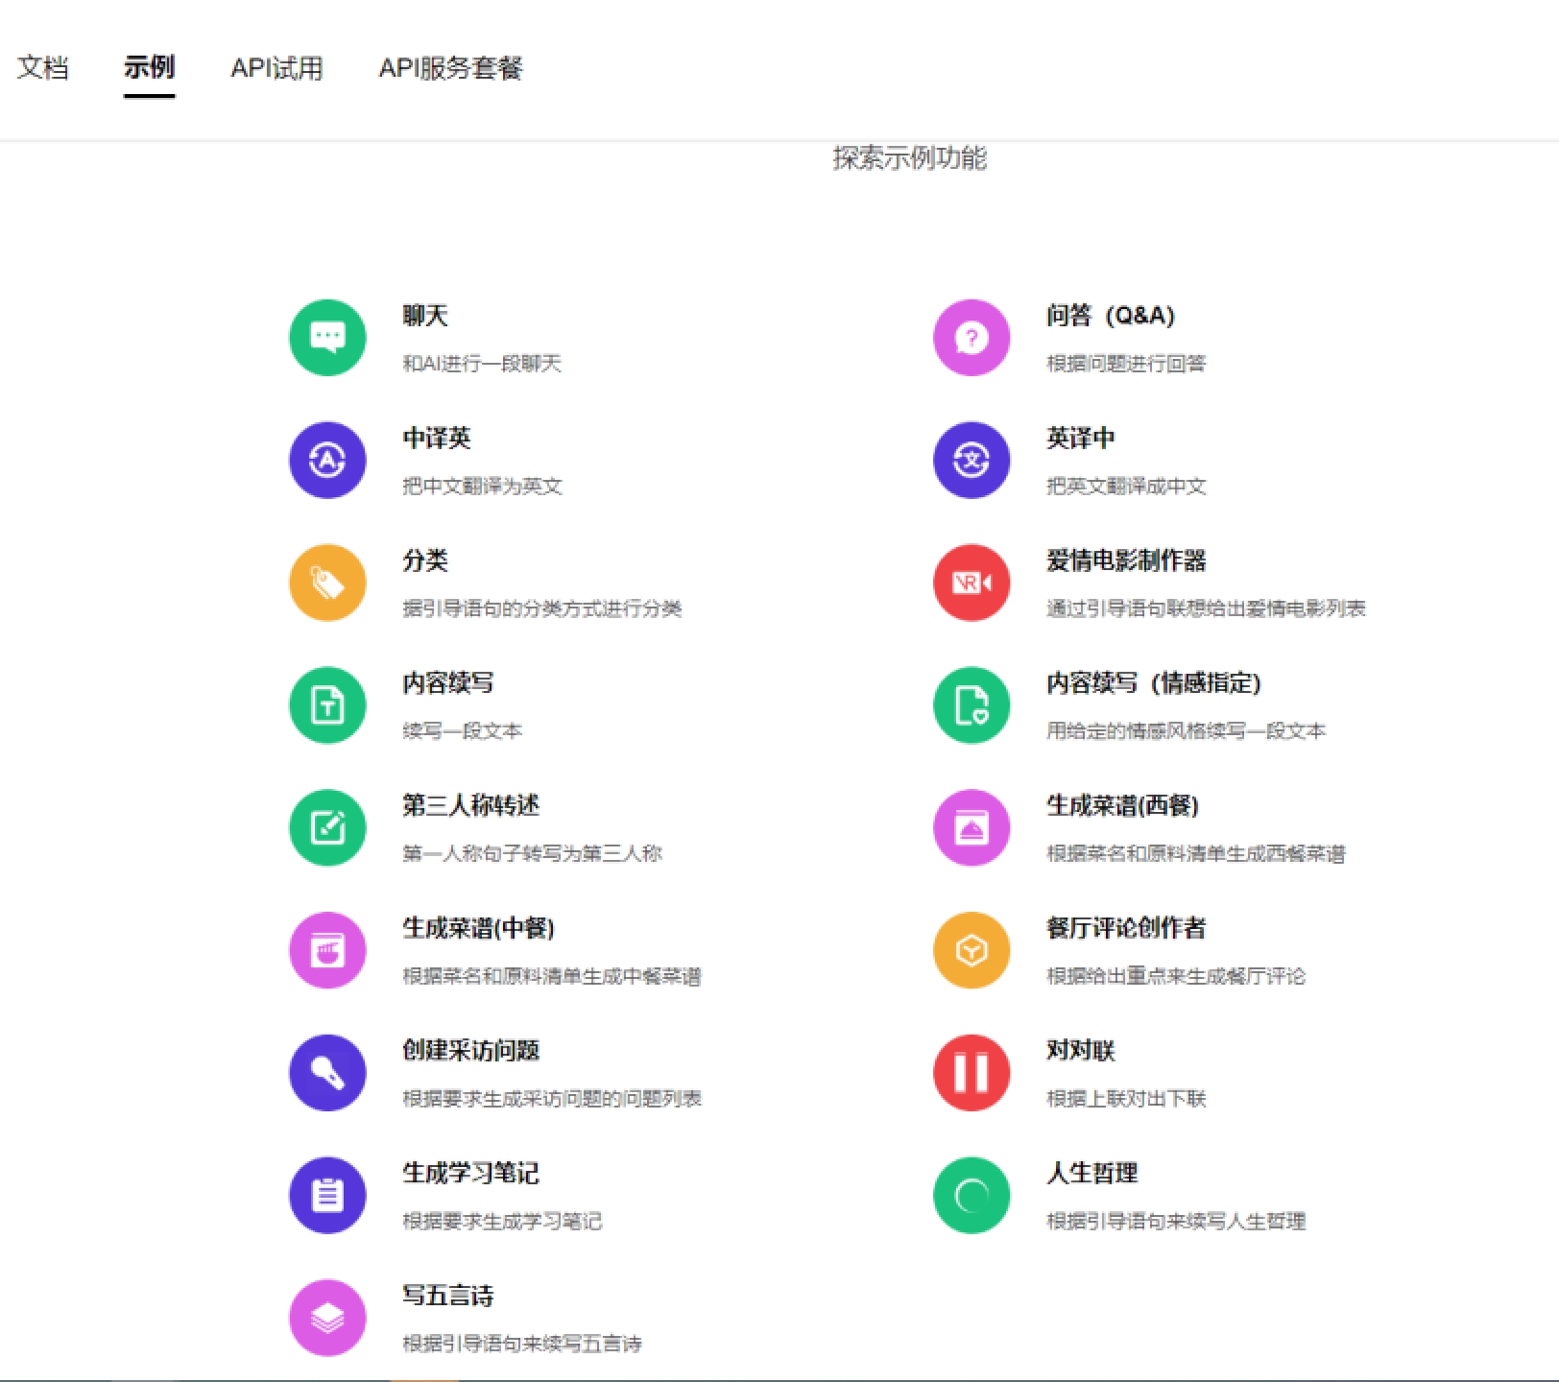Open the 创建采访问题 title link
Image resolution: width=1559 pixels, height=1382 pixels.
pyautogui.click(x=471, y=1051)
